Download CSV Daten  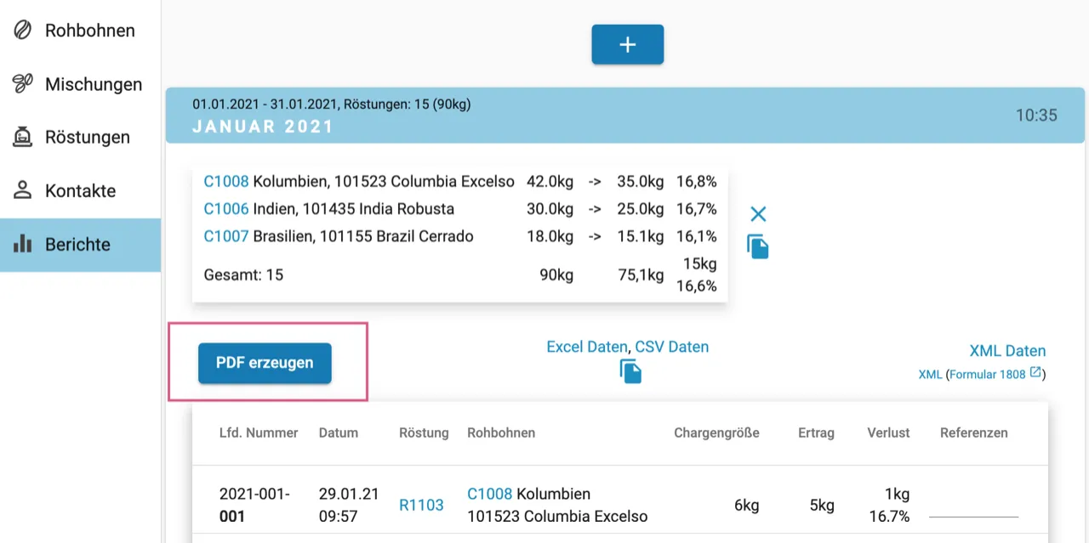(x=671, y=347)
